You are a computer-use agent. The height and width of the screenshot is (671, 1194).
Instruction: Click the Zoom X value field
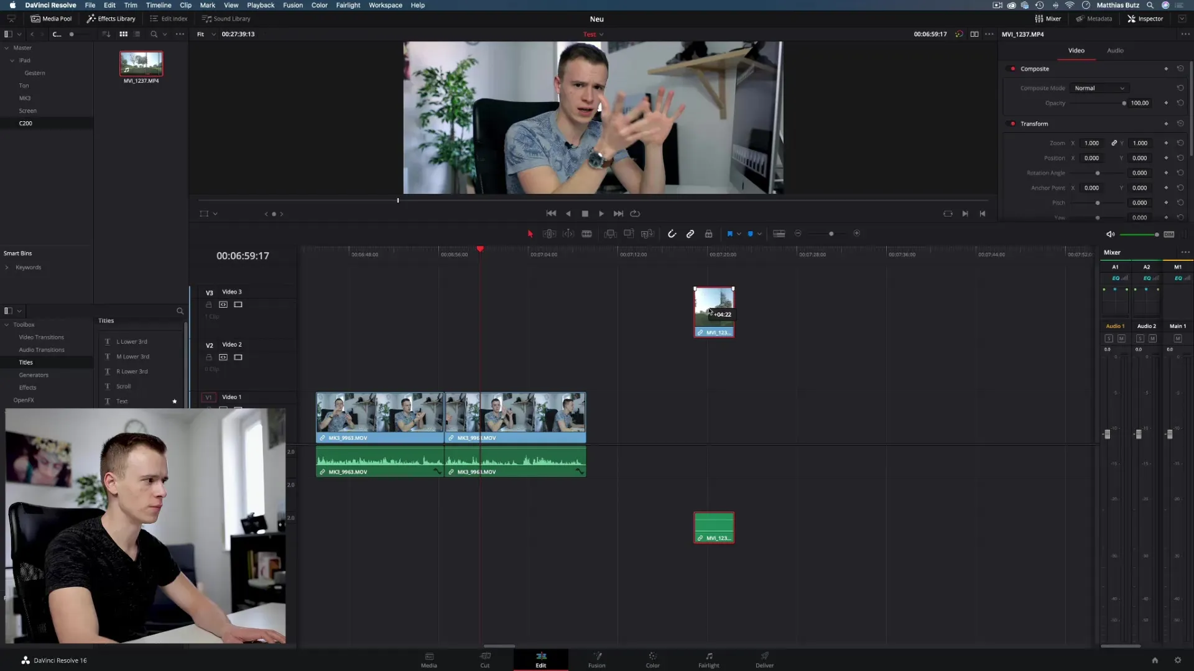click(x=1091, y=143)
